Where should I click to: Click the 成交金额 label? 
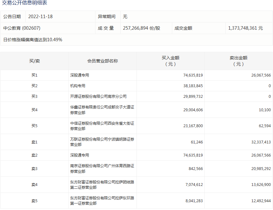pos(183,28)
